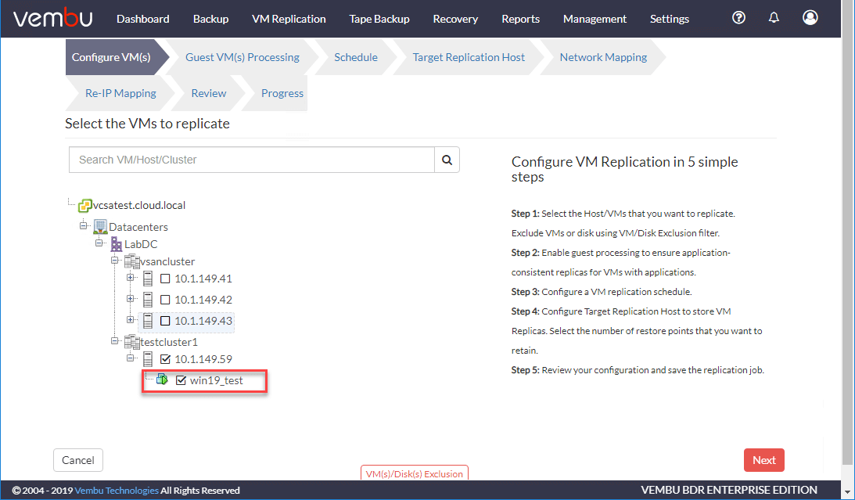The width and height of the screenshot is (855, 500).
Task: Click the host server icon for 10.1.149.41
Action: (x=148, y=279)
